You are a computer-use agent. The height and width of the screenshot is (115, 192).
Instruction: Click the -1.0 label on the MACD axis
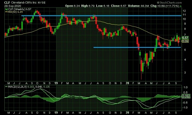pos(185,107)
